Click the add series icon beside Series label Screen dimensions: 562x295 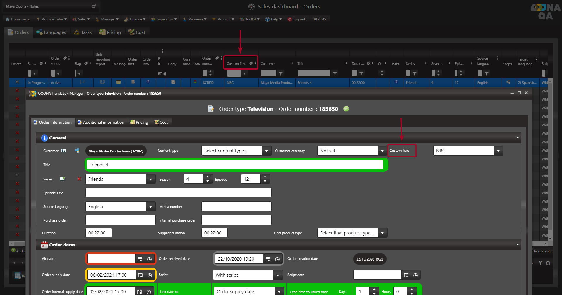click(x=62, y=179)
